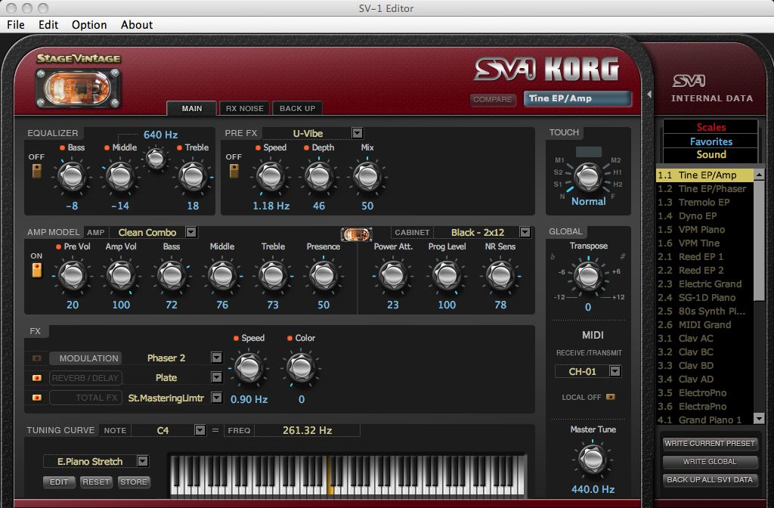The width and height of the screenshot is (774, 508).
Task: Toggle the Amp Model on/off switch
Action: [36, 270]
